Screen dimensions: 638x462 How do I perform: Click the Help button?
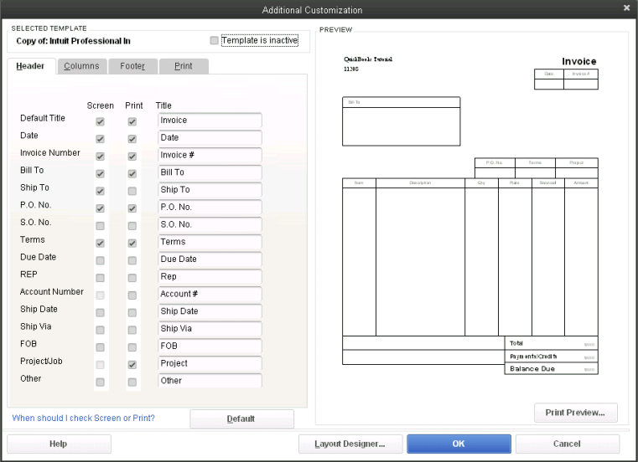59,444
